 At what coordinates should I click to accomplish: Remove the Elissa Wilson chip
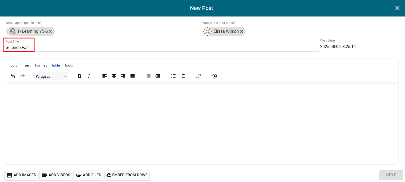tap(241, 32)
